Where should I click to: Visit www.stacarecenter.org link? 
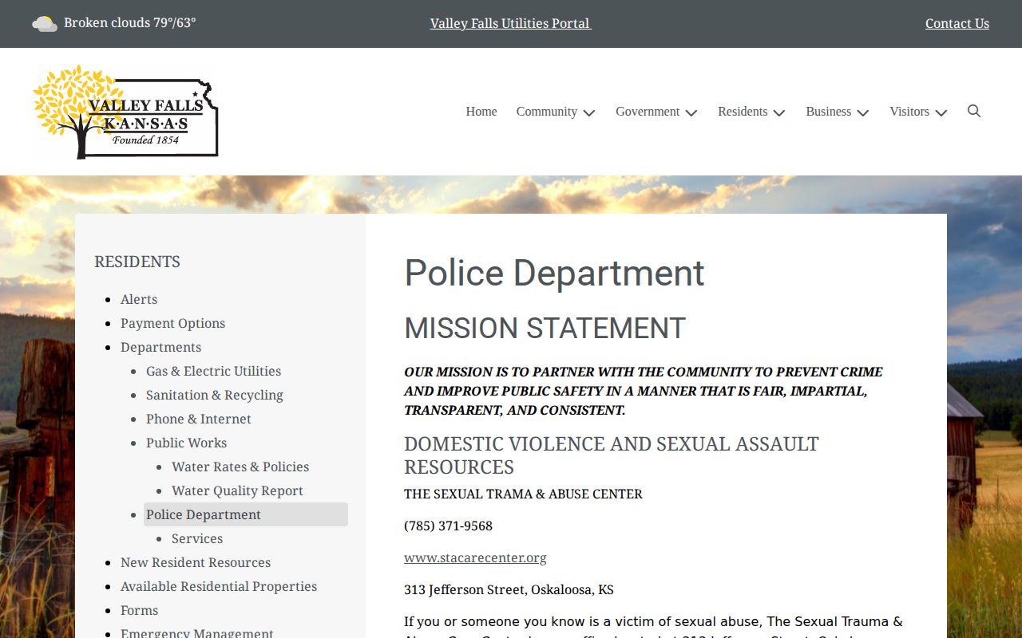[475, 557]
